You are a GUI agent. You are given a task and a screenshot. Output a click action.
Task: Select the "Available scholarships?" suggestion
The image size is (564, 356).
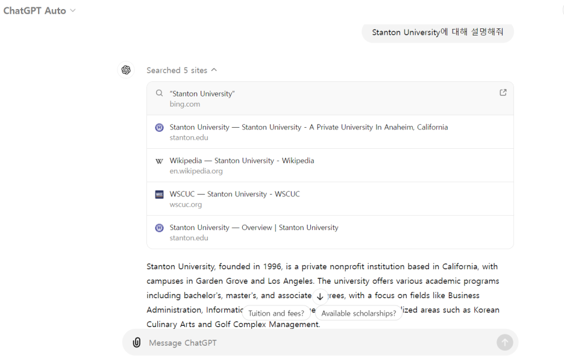click(359, 313)
